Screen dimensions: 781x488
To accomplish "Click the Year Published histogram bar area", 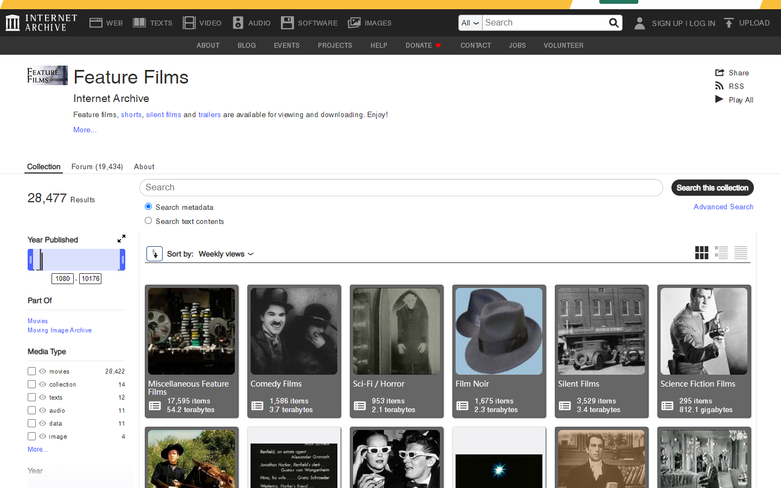I will point(76,260).
